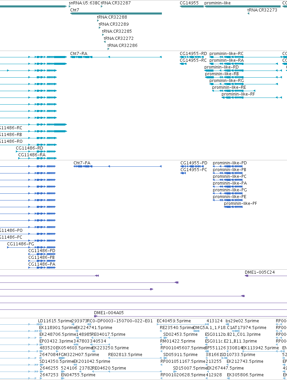Click the prominin-like-PD CDS

228,166
